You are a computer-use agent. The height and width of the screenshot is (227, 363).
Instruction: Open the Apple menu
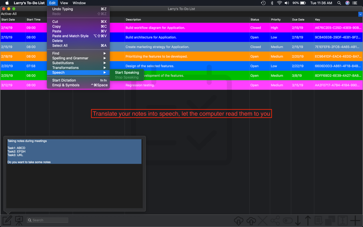pos(7,3)
